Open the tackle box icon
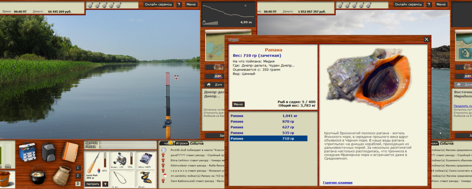Image resolution: width=472 pixels, height=189 pixels. pyautogui.click(x=28, y=152)
